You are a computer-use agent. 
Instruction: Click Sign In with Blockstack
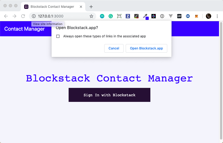[109, 95]
